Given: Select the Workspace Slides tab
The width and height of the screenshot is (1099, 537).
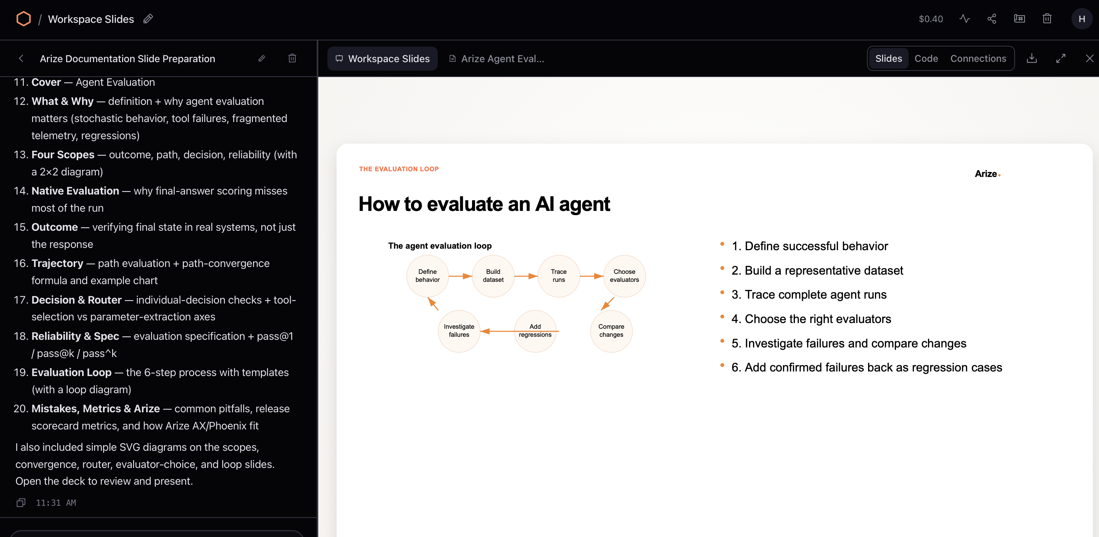Looking at the screenshot, I should point(382,58).
